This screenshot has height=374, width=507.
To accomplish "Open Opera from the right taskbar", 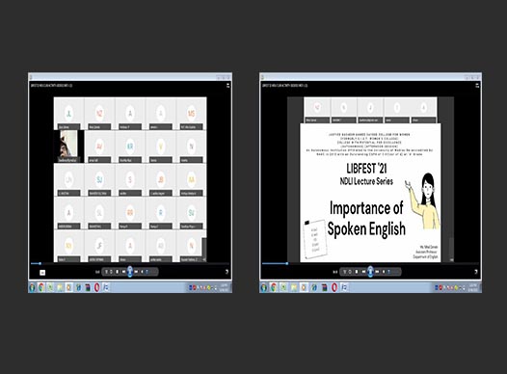I will pyautogui.click(x=334, y=287).
